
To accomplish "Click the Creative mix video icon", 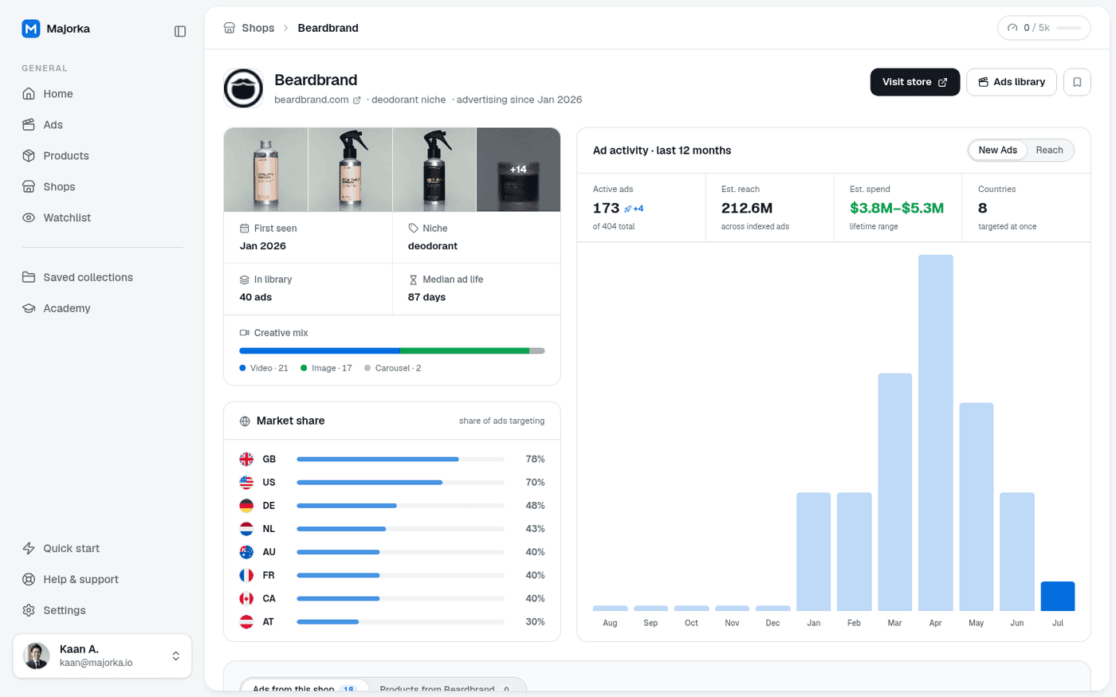I will tap(245, 333).
